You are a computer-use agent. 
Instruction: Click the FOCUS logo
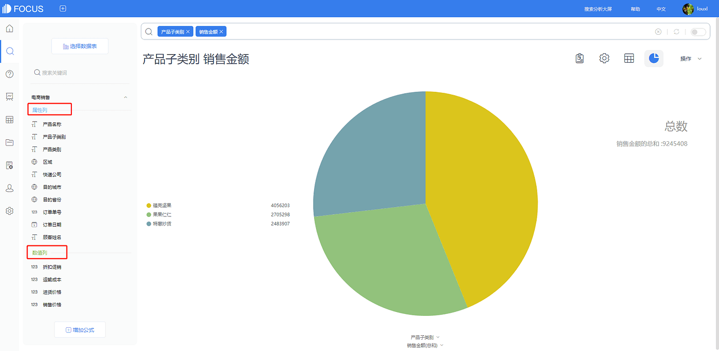click(23, 9)
